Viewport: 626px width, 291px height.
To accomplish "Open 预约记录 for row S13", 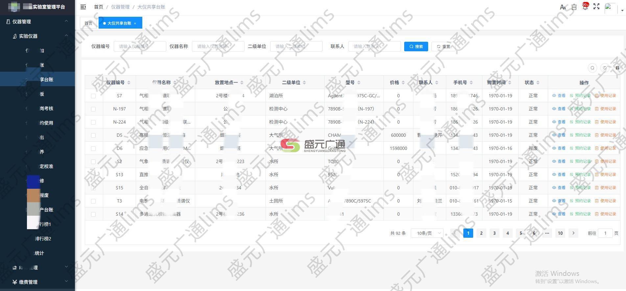I will coord(580,175).
